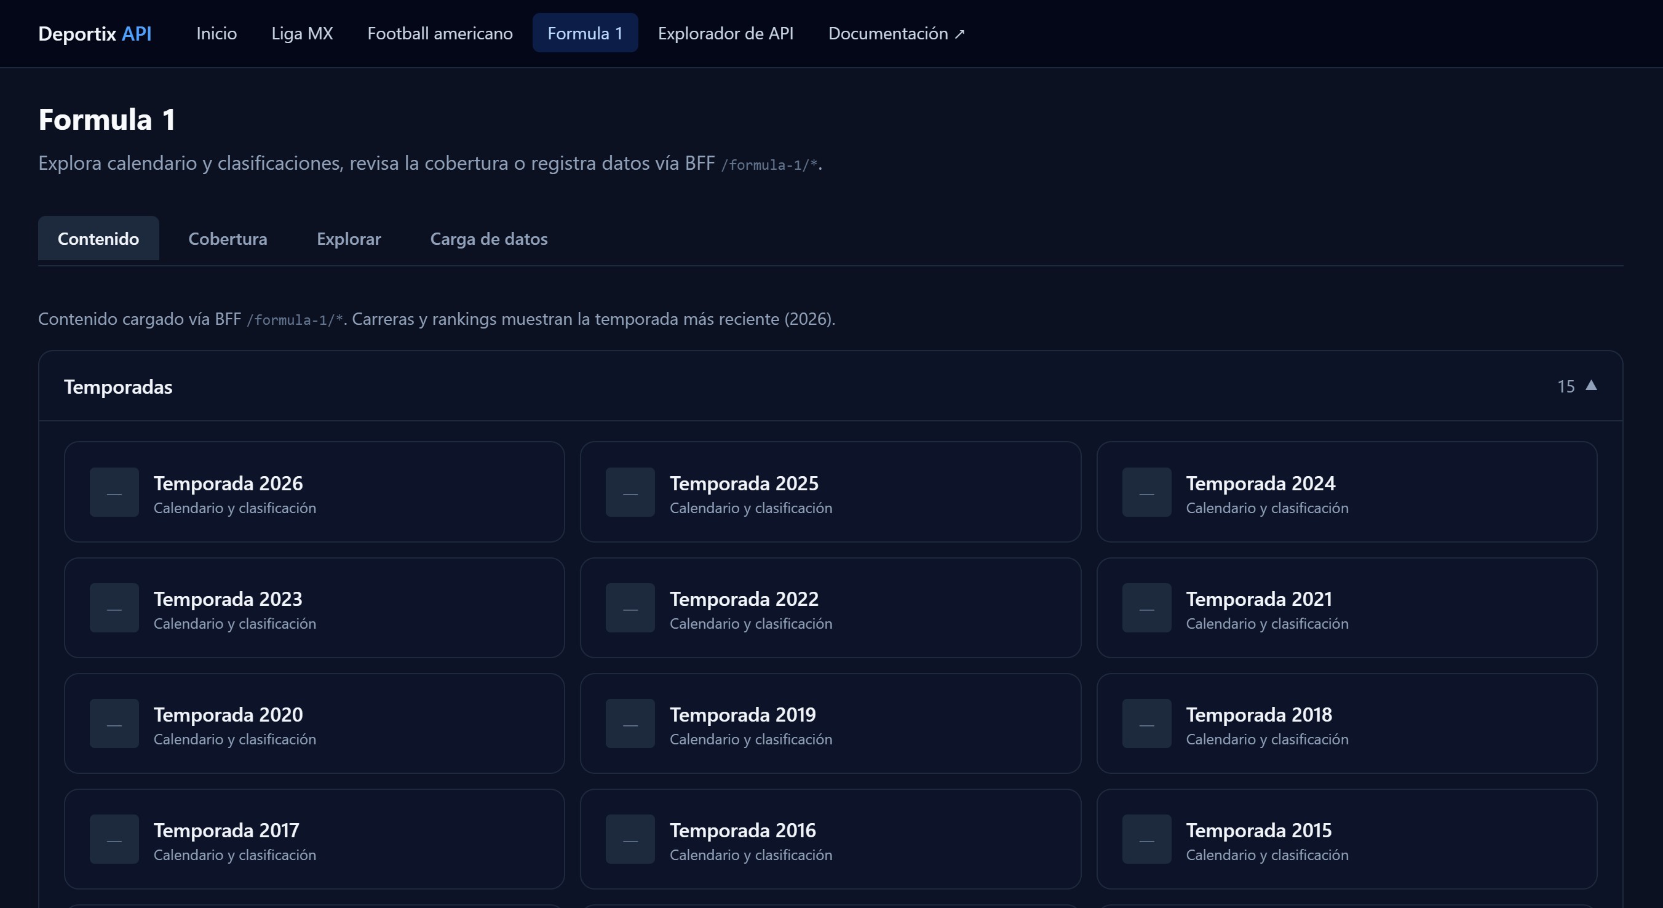Open the Temporada 2024 card title
The image size is (1663, 908).
(1260, 483)
